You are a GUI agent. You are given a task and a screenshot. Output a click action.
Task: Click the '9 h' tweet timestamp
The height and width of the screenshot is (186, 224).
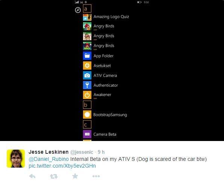point(101,152)
